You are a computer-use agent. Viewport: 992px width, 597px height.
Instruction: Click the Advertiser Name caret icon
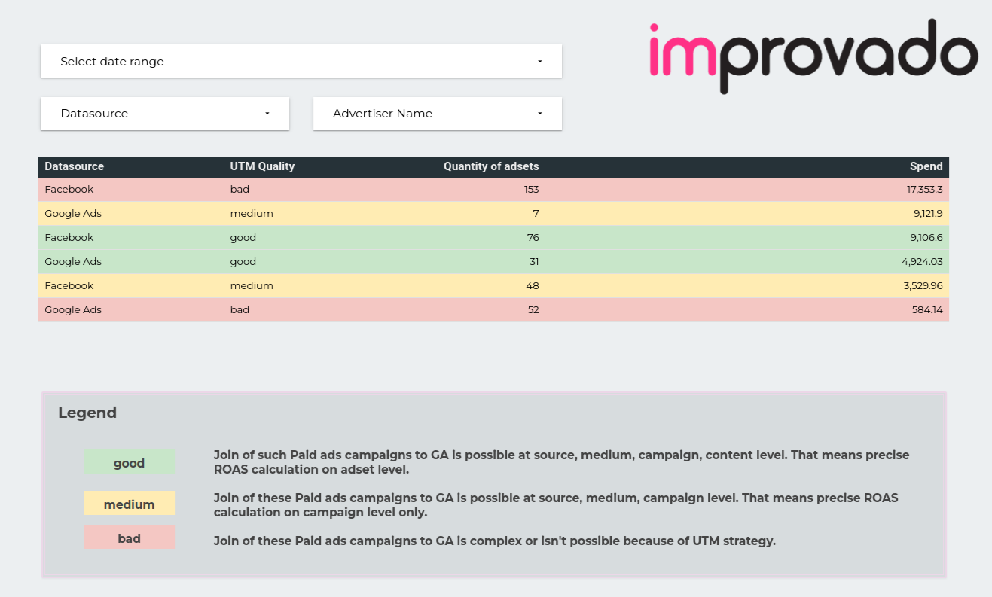[x=539, y=113]
